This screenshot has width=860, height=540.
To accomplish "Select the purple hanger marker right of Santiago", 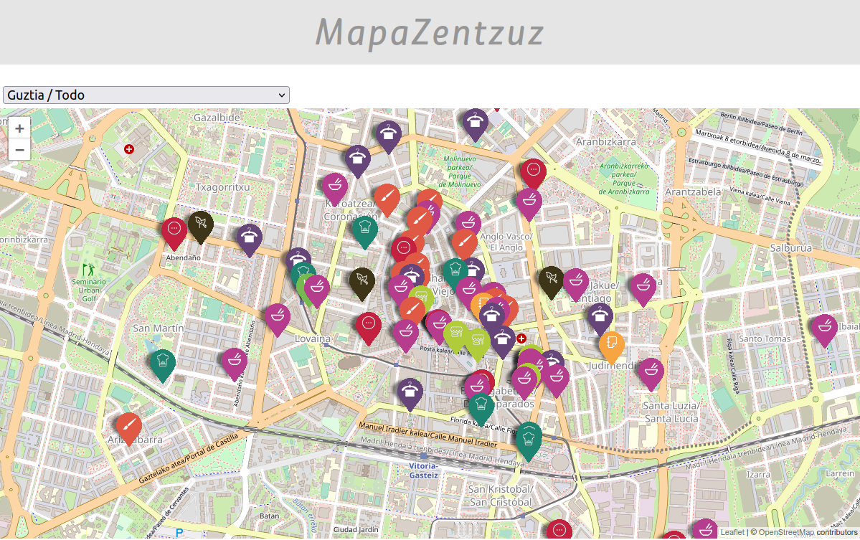I will (x=600, y=316).
